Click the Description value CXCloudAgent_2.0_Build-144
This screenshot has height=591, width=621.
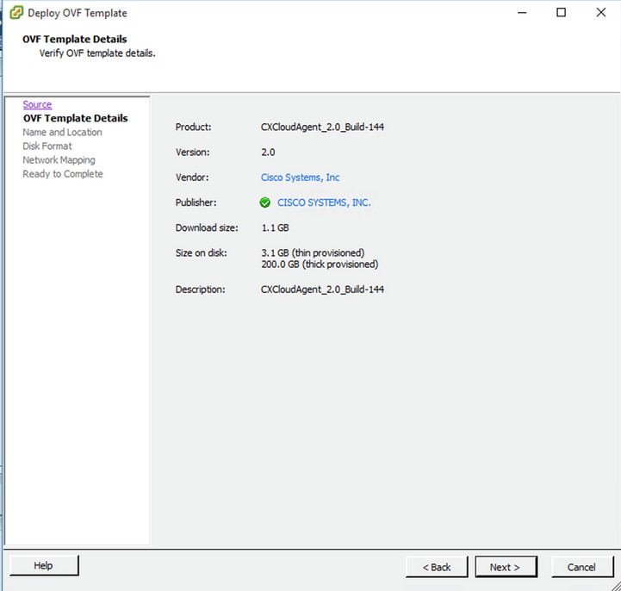322,289
